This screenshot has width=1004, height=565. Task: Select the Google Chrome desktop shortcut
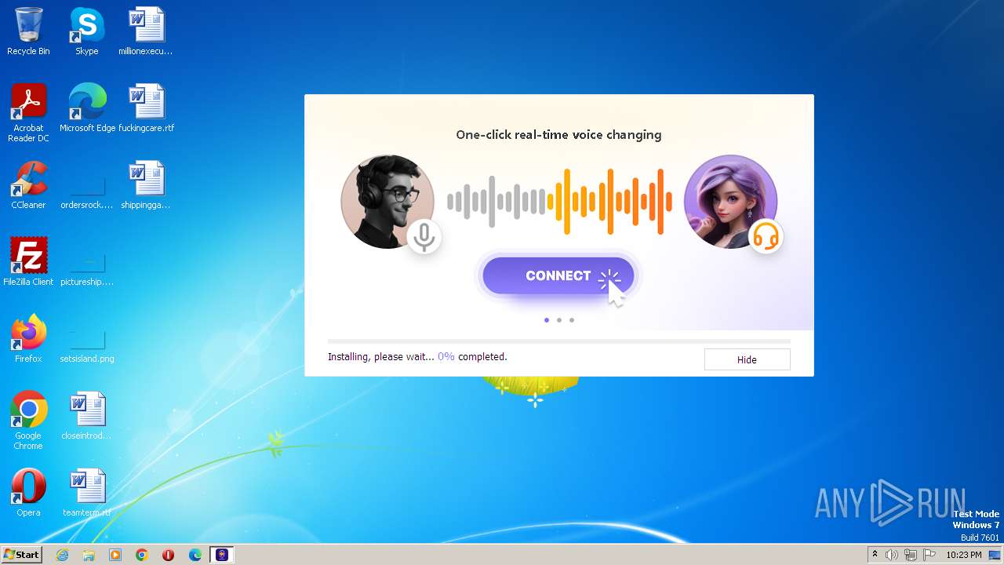[x=28, y=421]
